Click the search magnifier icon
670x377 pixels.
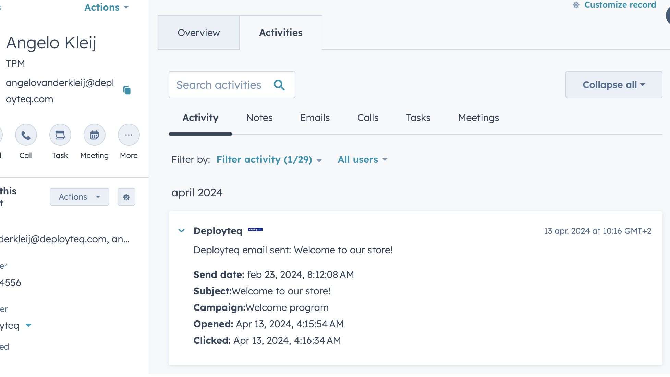click(x=279, y=85)
